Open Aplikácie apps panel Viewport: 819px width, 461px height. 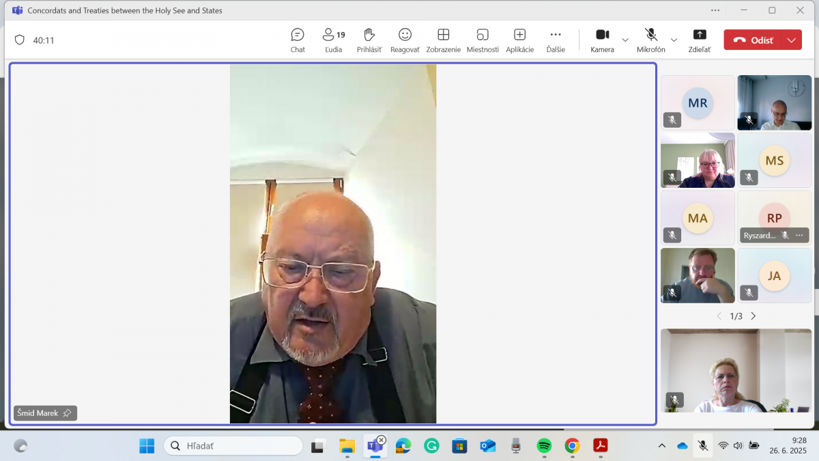pos(519,40)
